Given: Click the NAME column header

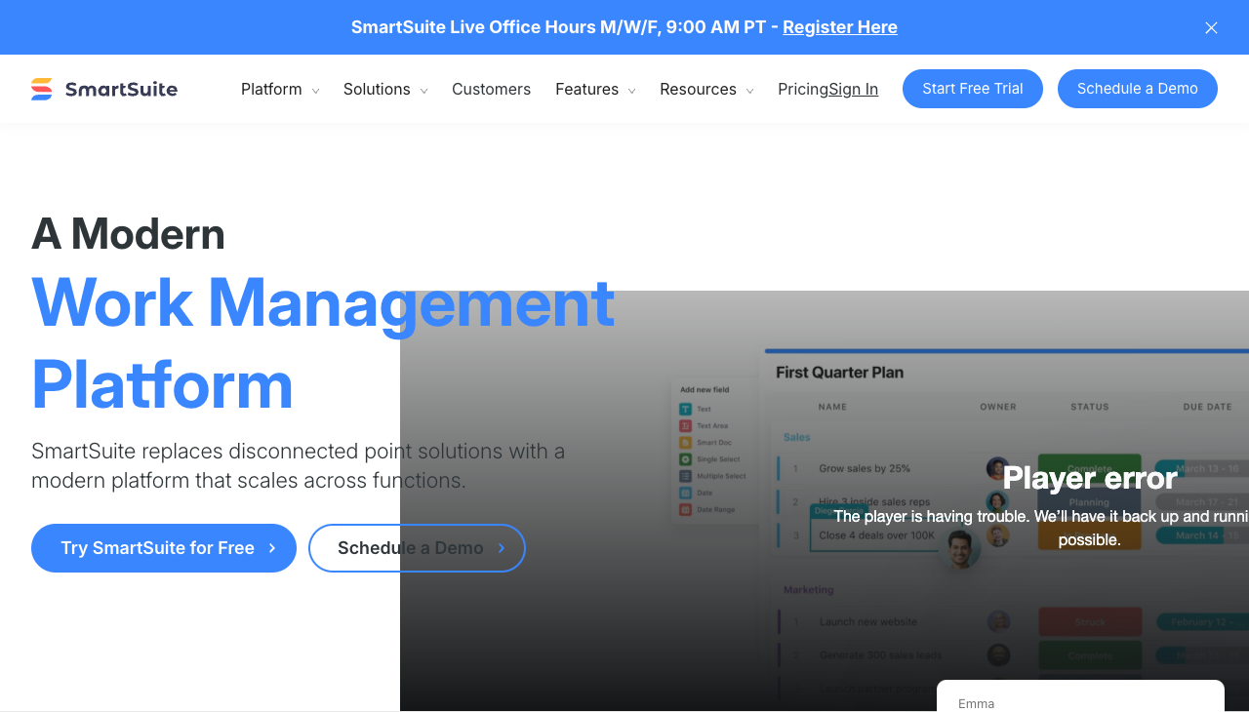Looking at the screenshot, I should pos(832,407).
